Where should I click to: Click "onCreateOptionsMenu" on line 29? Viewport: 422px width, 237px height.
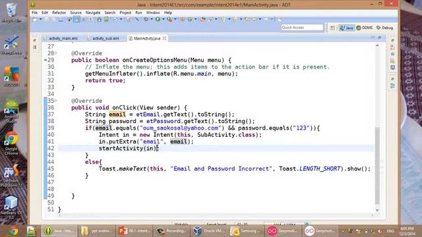point(154,60)
